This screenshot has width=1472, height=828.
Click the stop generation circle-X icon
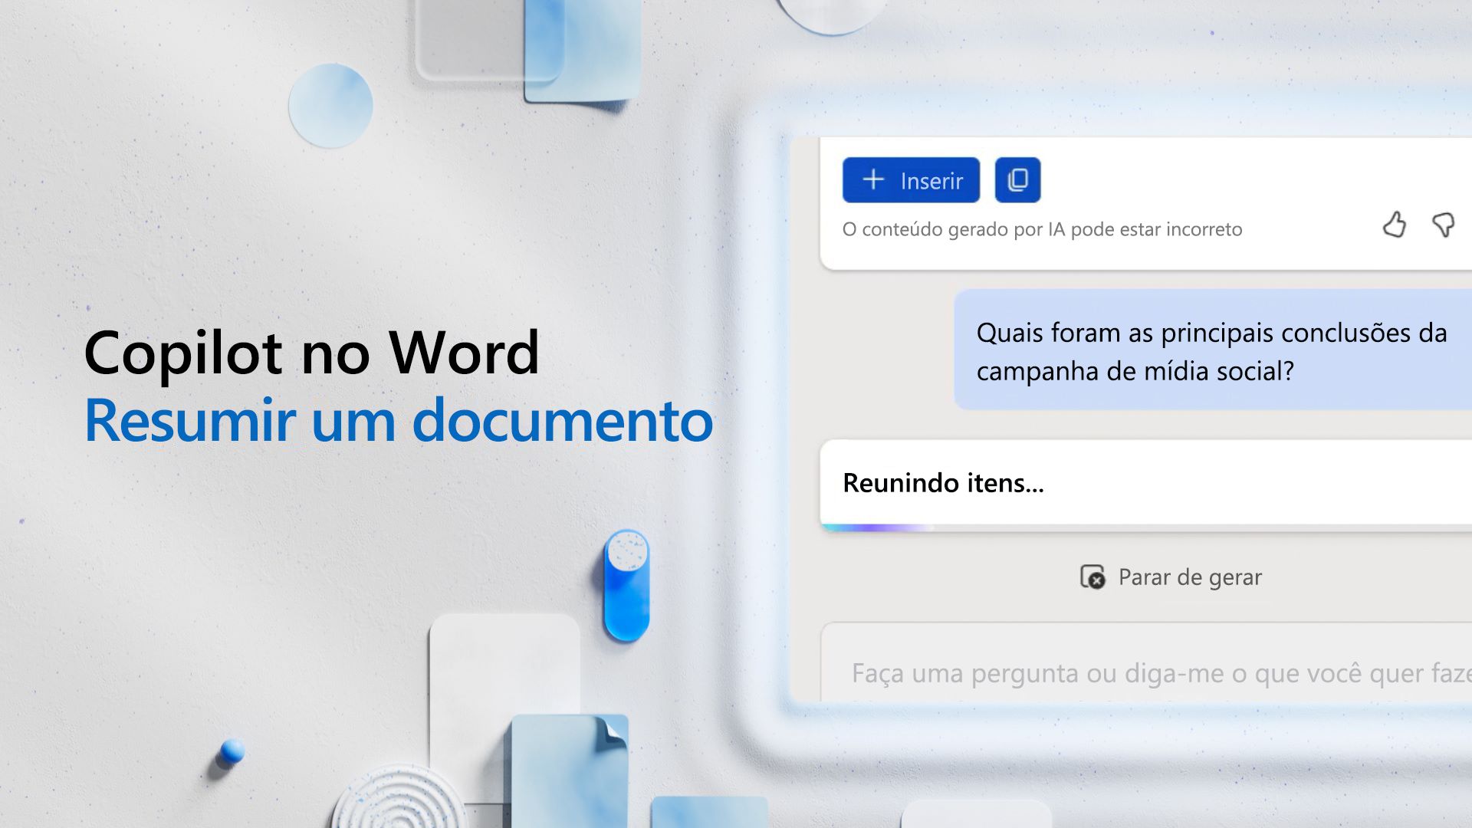tap(1094, 577)
